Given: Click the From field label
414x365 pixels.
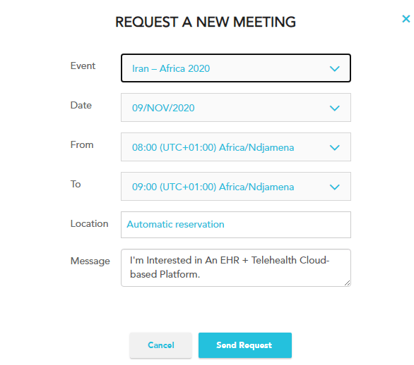Looking at the screenshot, I should click(x=82, y=144).
